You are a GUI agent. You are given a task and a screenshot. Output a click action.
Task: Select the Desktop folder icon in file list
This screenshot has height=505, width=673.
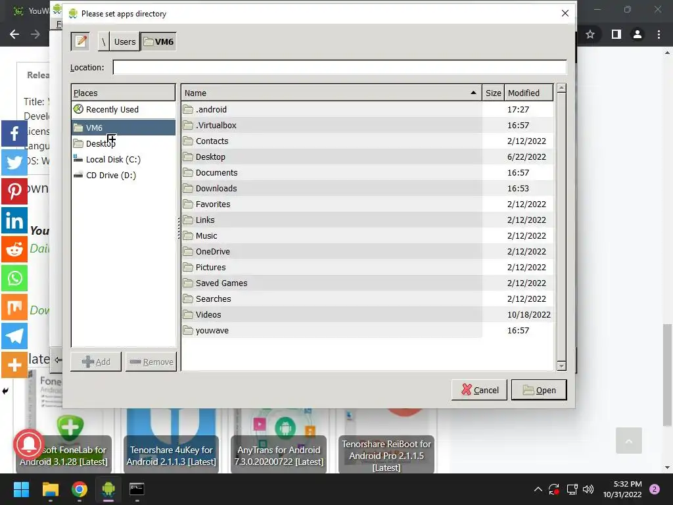coord(188,156)
